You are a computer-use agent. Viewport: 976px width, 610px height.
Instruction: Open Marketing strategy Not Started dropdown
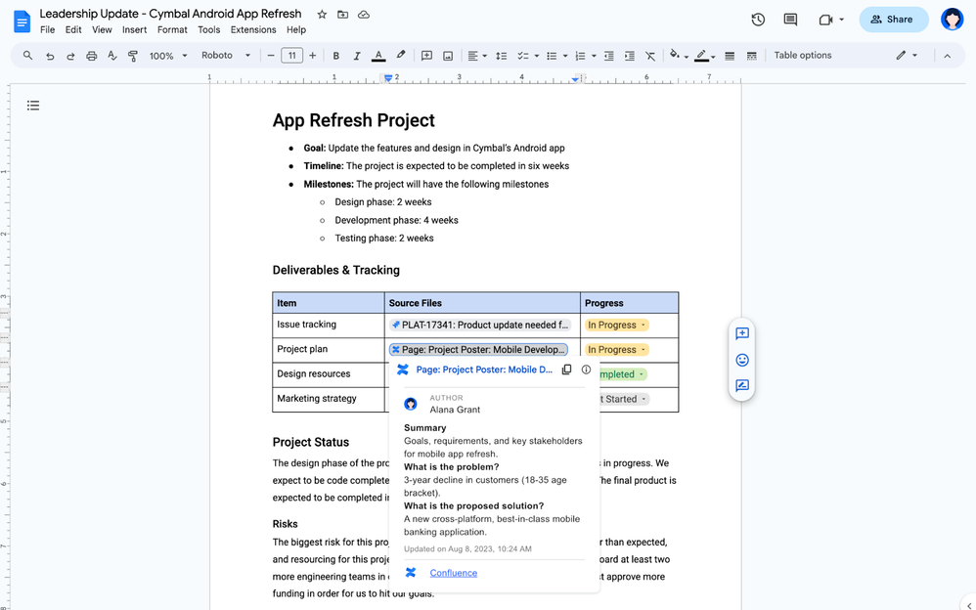(x=624, y=399)
